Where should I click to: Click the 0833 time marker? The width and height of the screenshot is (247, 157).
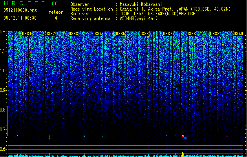click(x=73, y=34)
